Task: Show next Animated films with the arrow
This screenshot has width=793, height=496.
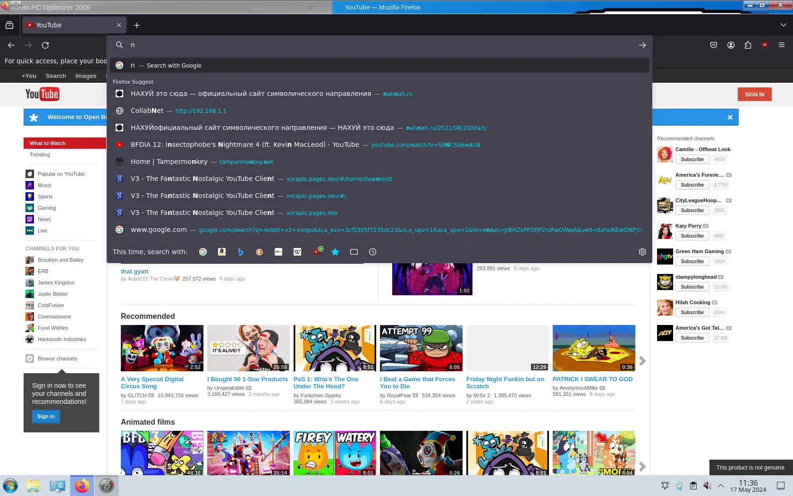Action: (x=642, y=467)
